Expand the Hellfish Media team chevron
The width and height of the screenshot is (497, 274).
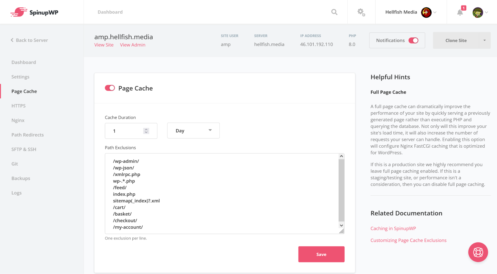(x=435, y=13)
